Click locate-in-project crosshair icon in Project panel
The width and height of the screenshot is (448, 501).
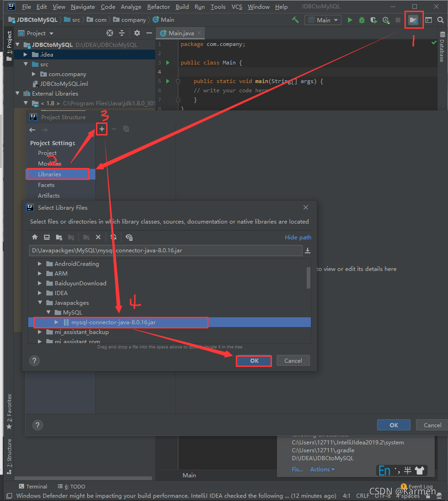pos(110,33)
